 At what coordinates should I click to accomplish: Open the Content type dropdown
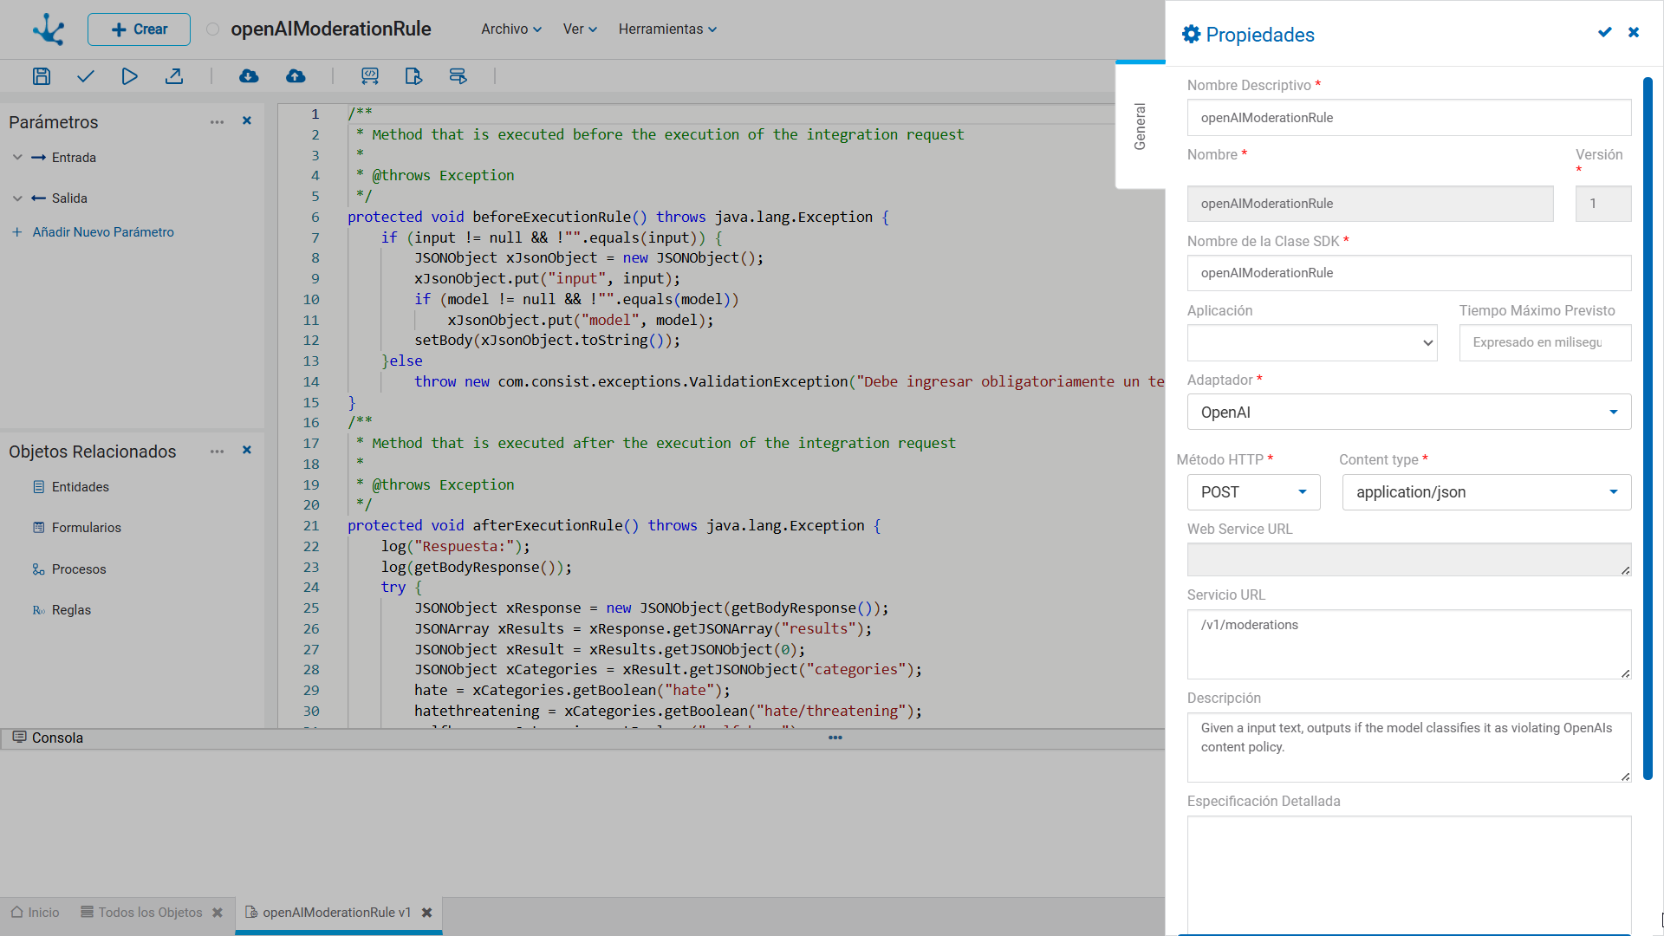tap(1486, 492)
